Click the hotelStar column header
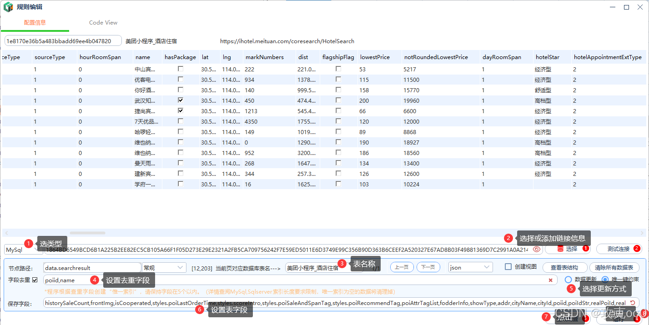 tap(552, 57)
